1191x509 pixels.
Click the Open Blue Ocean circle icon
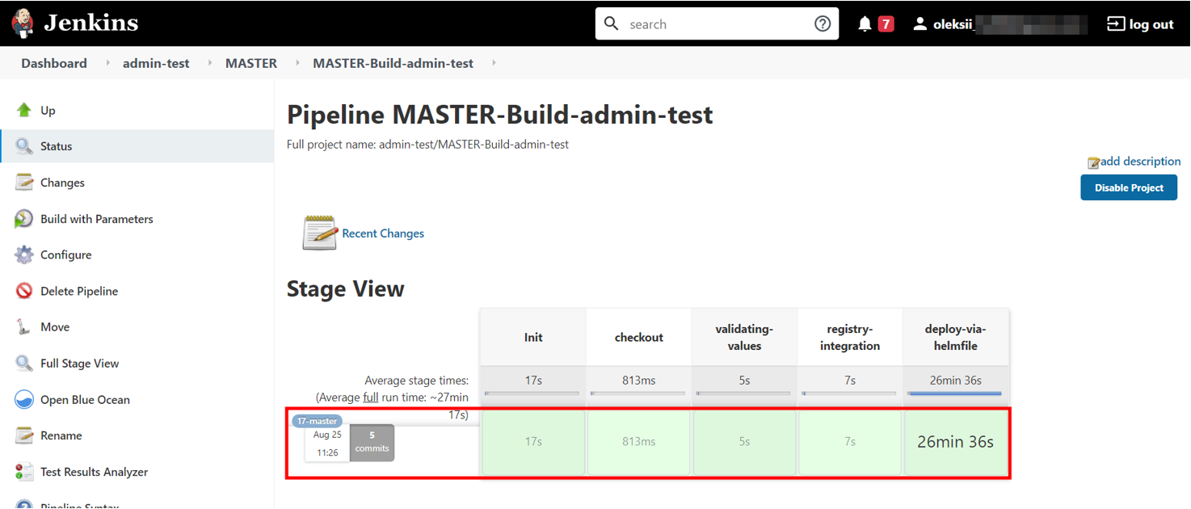click(24, 399)
